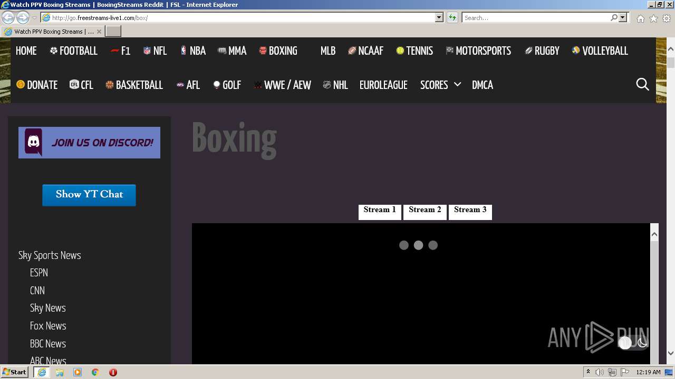675x379 pixels.
Task: Click the Refresh page icon
Action: (x=452, y=18)
